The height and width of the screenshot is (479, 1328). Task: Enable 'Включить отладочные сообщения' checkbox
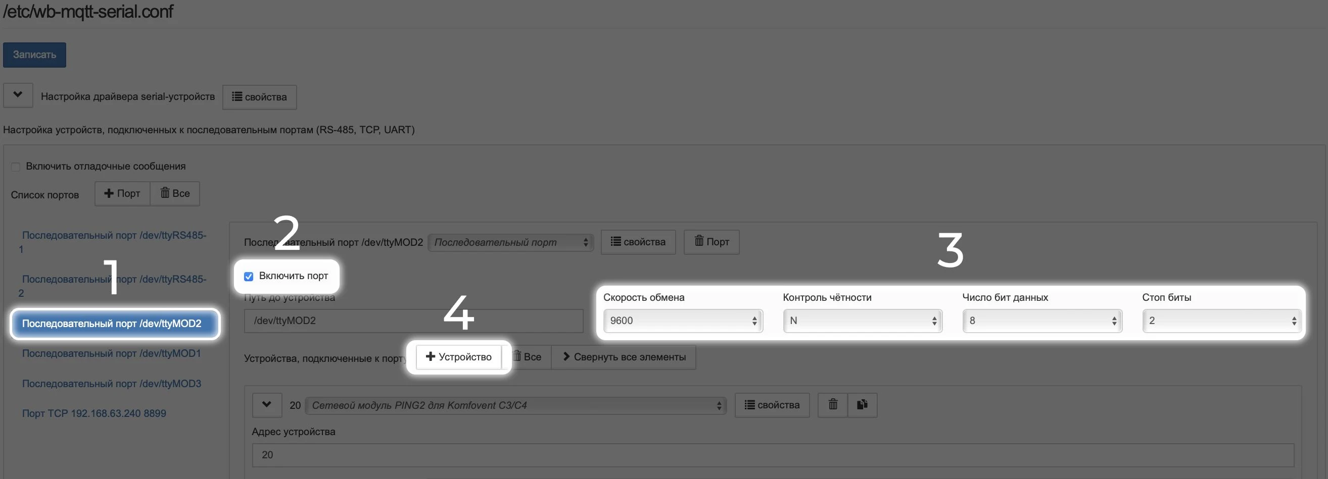click(16, 167)
